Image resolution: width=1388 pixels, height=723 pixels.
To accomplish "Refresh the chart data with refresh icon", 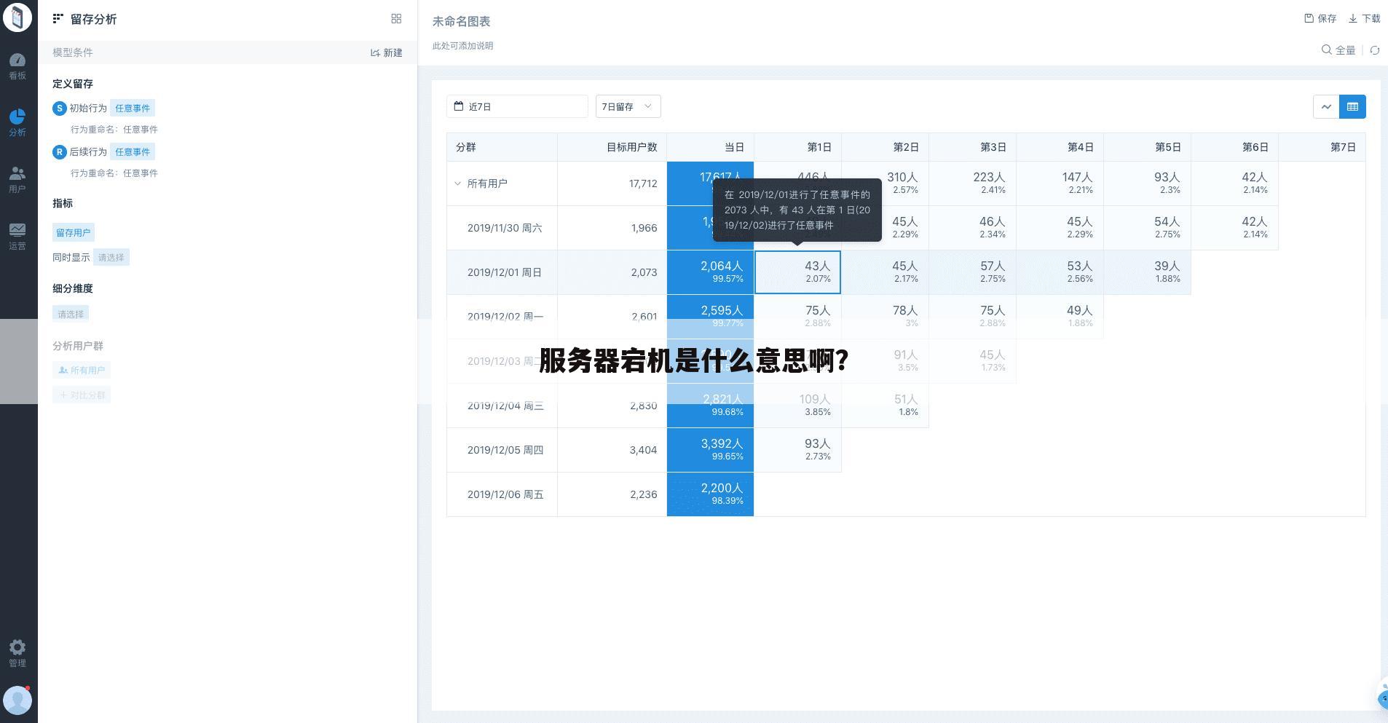I will pos(1375,50).
